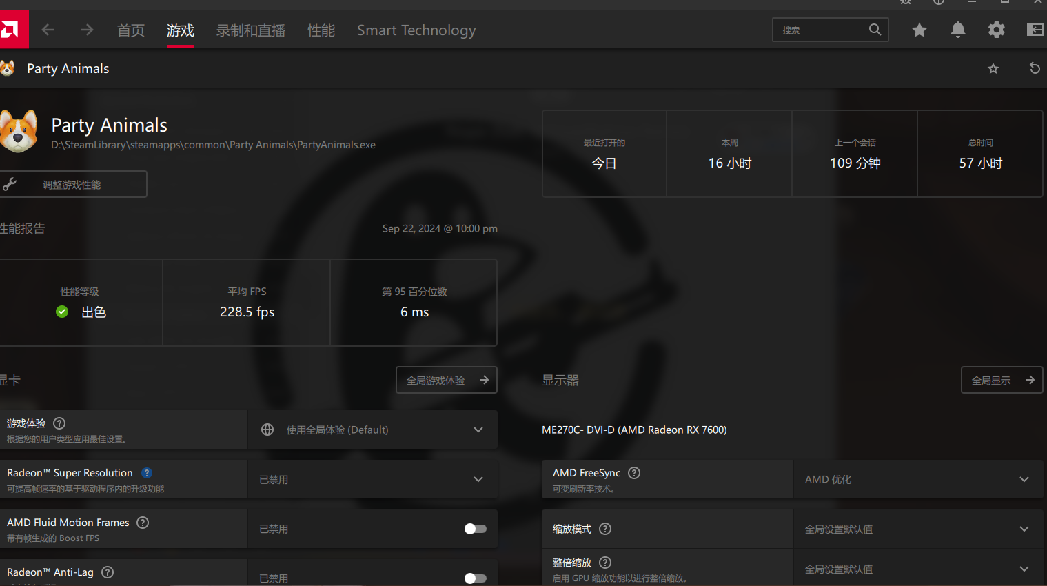Click the Sep 22, 2024 @ 10:00 pm timestamp

(440, 228)
